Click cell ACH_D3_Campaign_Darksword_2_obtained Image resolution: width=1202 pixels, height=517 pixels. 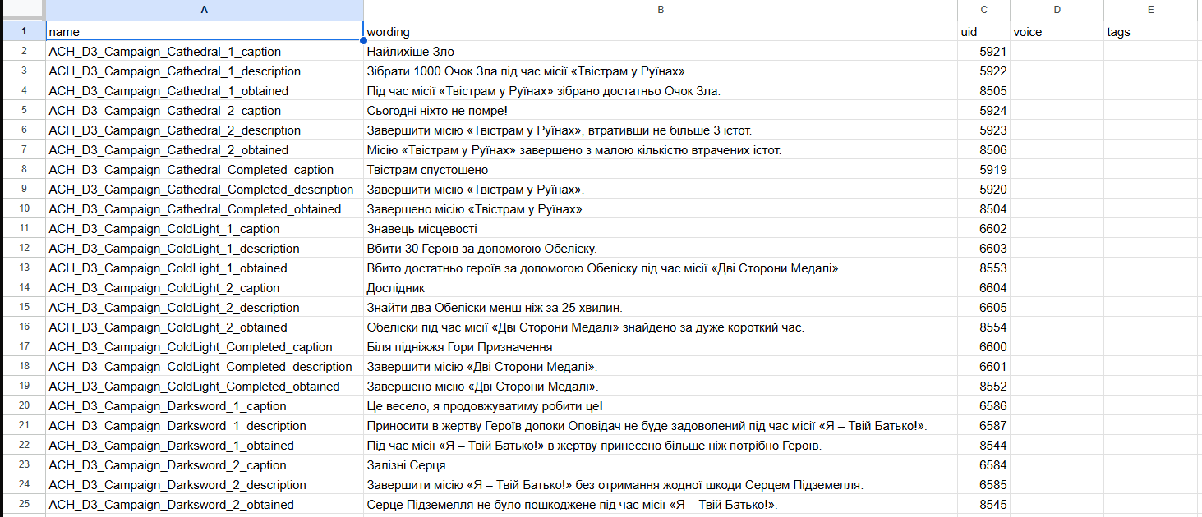coord(204,505)
